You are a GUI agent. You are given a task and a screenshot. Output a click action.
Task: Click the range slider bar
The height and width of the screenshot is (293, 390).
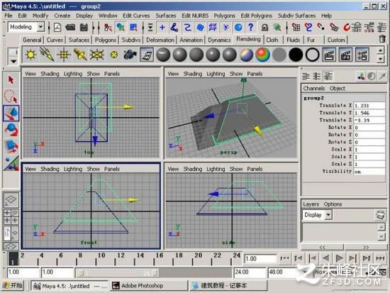coord(118,273)
